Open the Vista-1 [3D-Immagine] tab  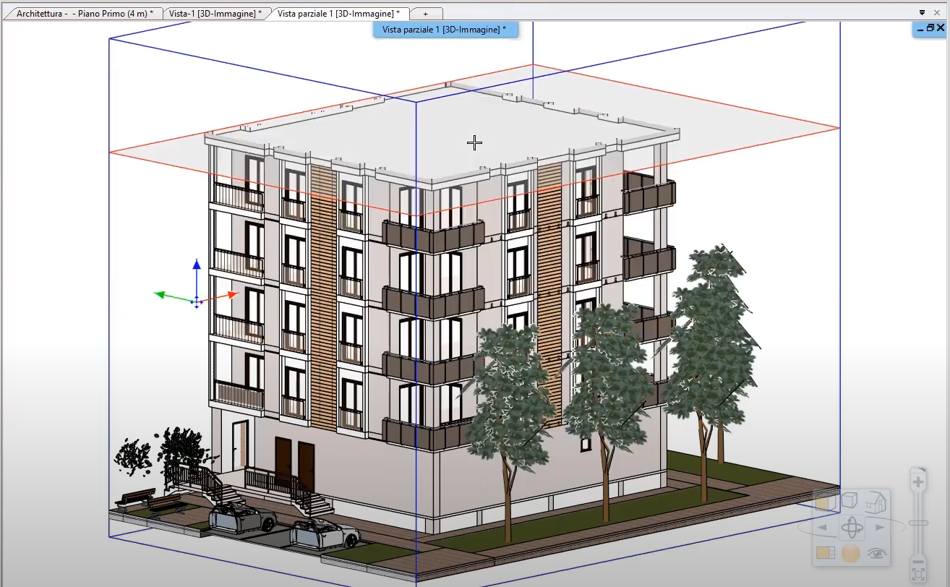215,13
